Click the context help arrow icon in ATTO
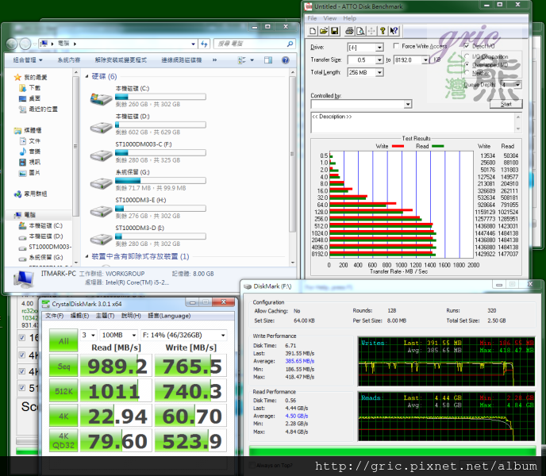 (394, 31)
